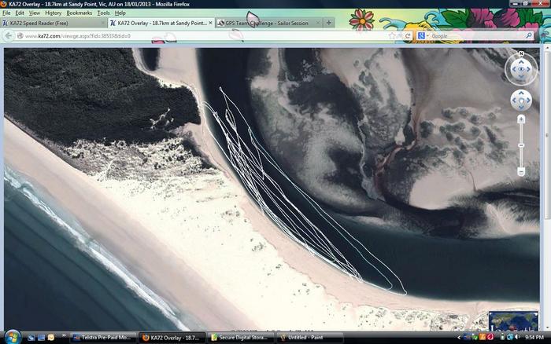Viewport: 551px width, 344px height.
Task: Click the ka72.com address bar
Action: [x=197, y=36]
